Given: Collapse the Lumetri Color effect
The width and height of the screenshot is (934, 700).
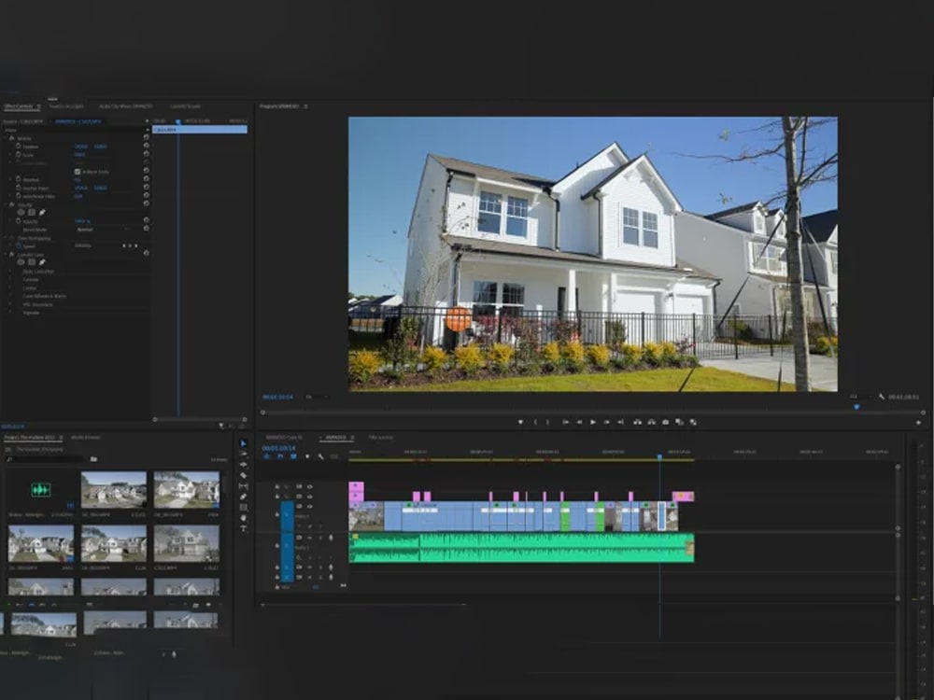Looking at the screenshot, I should (6, 254).
